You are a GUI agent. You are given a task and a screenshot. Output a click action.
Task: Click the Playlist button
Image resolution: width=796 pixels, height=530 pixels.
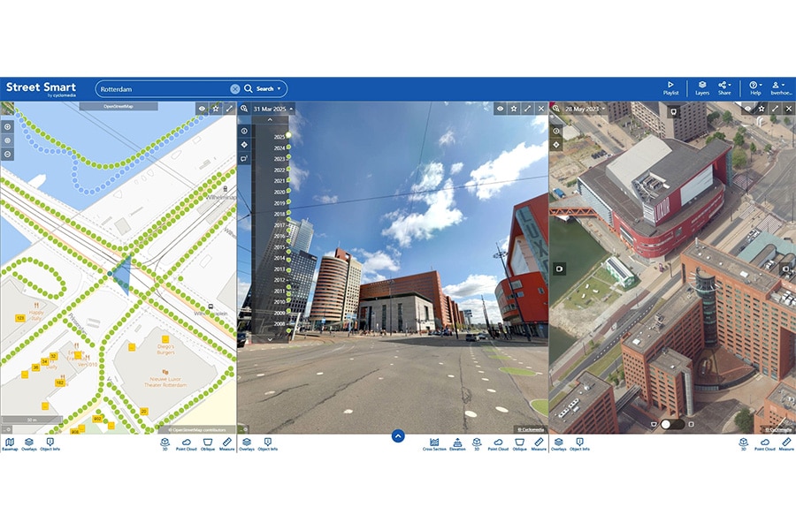pos(670,87)
